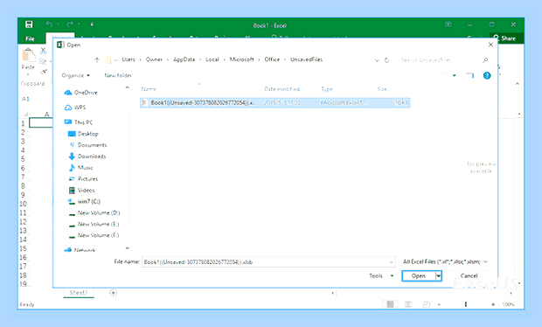Sort by the Type column header
542x327 pixels.
pyautogui.click(x=327, y=89)
